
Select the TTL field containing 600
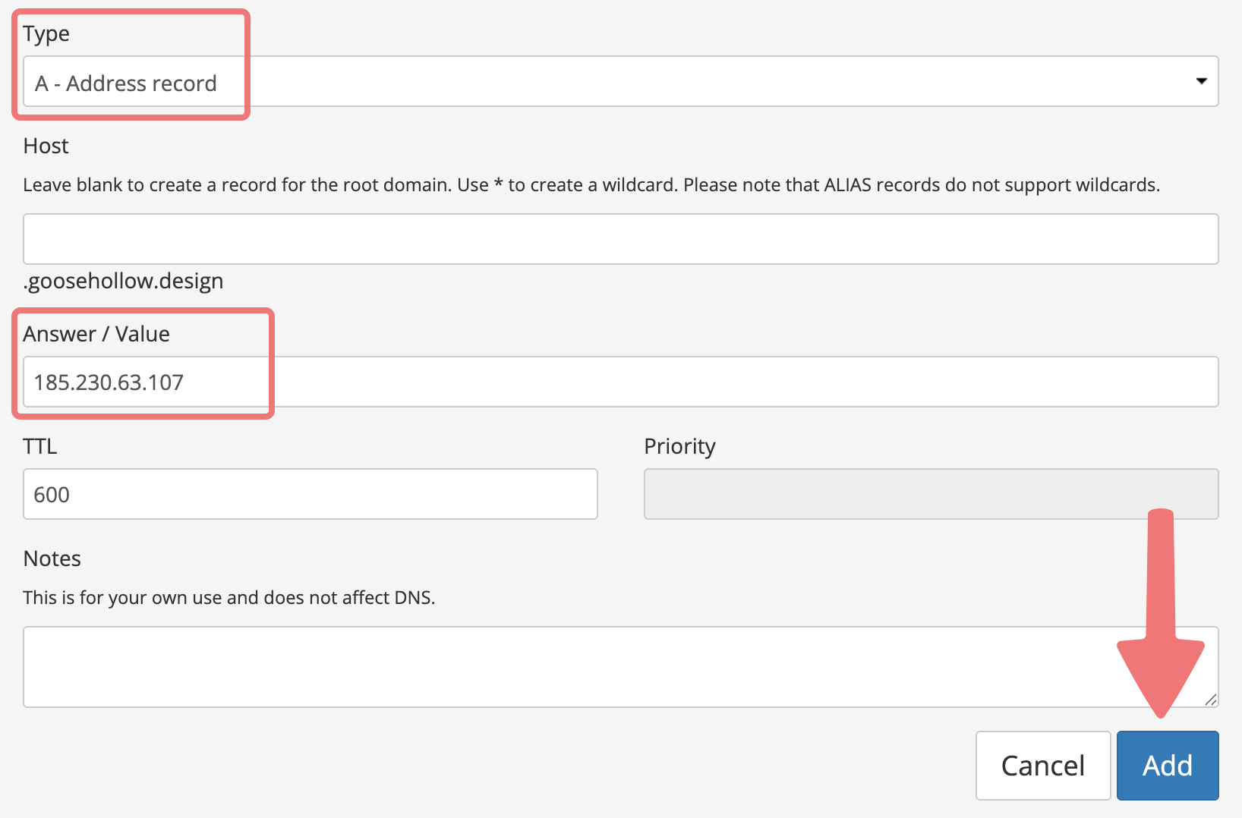click(310, 494)
